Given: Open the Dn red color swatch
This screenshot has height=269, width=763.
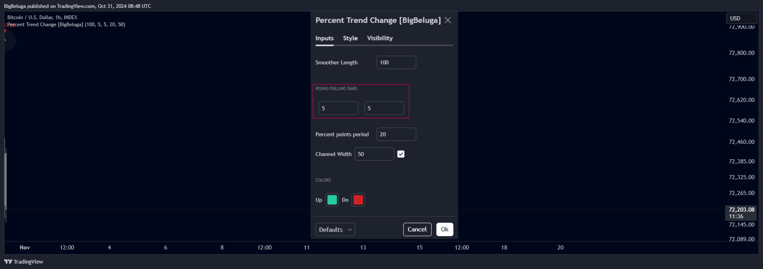Looking at the screenshot, I should [358, 200].
